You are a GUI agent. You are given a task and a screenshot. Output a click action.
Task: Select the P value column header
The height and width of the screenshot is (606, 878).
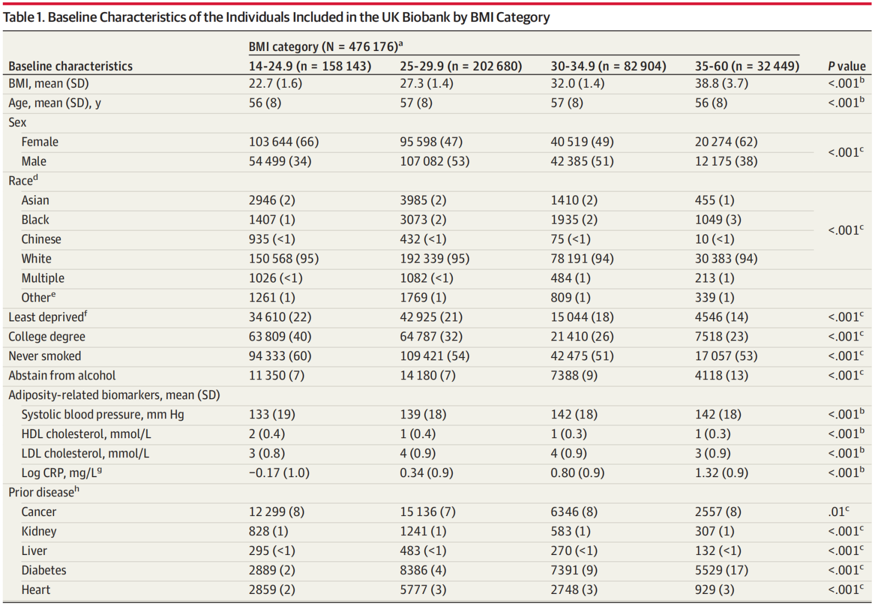(x=846, y=66)
